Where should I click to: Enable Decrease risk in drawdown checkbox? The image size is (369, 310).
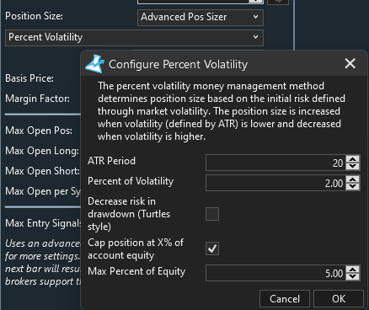(212, 214)
